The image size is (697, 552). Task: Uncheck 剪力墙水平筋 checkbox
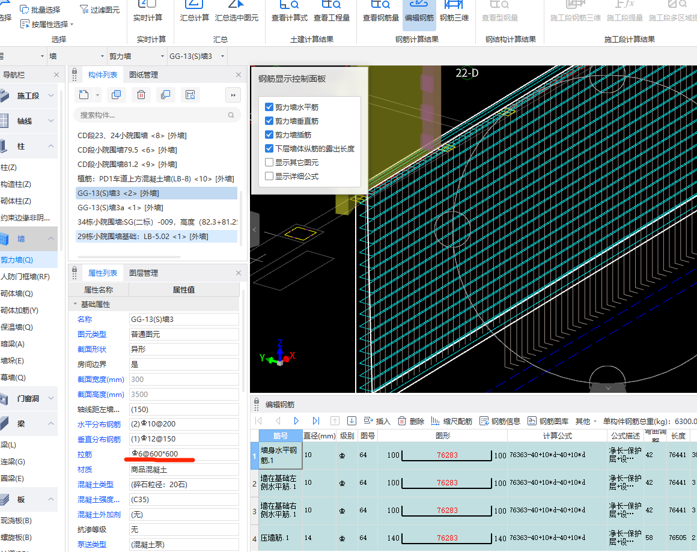pyautogui.click(x=269, y=107)
